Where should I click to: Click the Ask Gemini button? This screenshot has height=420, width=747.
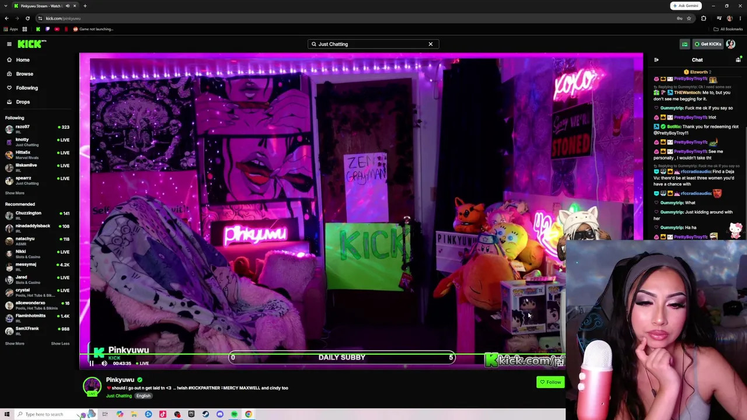coord(685,6)
